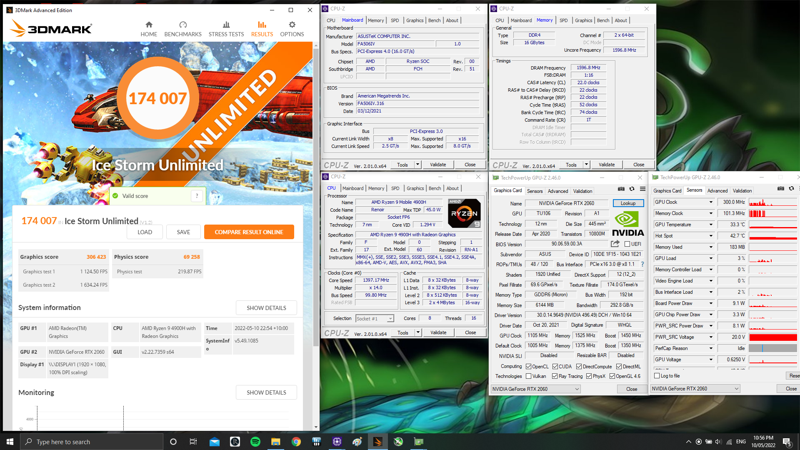Open Chrome from the taskbar
Screen dimensions: 800x450
tap(296, 442)
